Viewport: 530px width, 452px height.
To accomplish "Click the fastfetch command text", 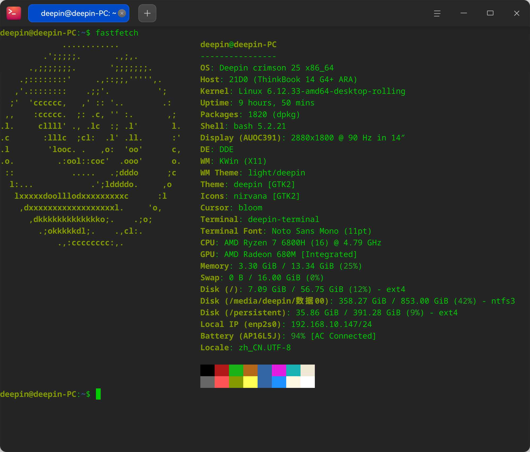I will (117, 33).
